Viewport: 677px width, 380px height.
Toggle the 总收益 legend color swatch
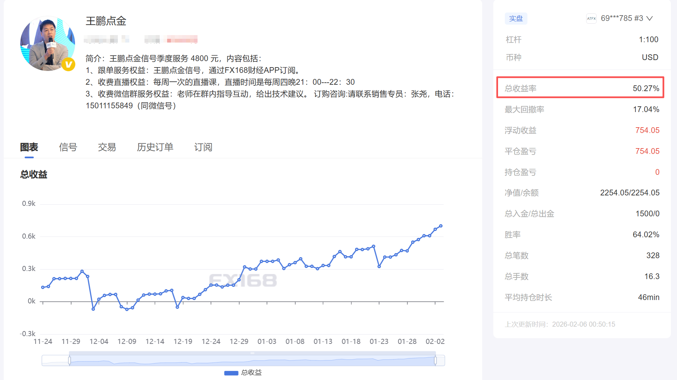click(x=231, y=373)
